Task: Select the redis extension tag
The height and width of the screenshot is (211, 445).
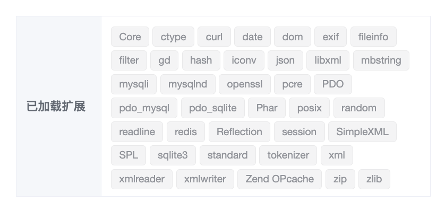Action: click(x=186, y=131)
